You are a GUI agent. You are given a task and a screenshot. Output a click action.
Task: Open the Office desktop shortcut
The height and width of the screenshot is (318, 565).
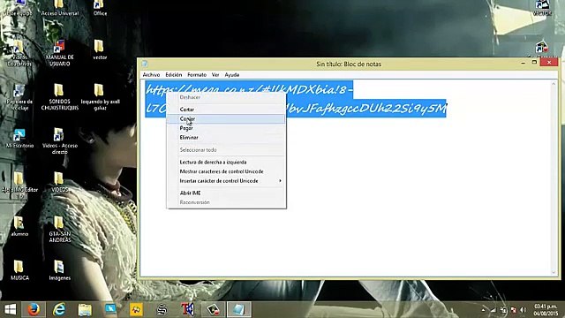point(100,8)
